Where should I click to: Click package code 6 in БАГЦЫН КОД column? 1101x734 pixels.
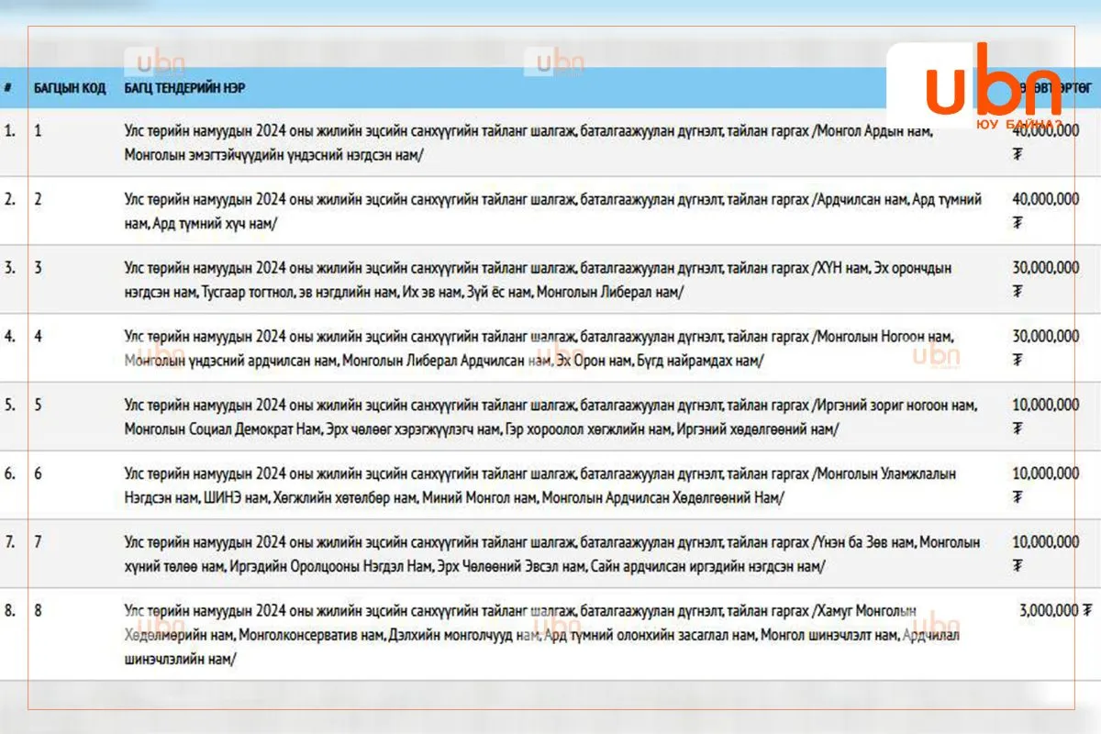[x=38, y=473]
